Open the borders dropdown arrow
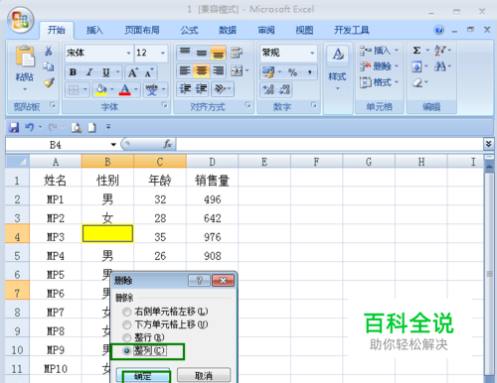The image size is (497, 383). (85, 89)
